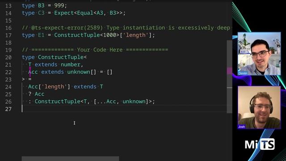Viewport: 286px width, 161px height.
Task: Click 'Expect<Equal<A3, B3>>' on line 14
Action: [x=88, y=13]
